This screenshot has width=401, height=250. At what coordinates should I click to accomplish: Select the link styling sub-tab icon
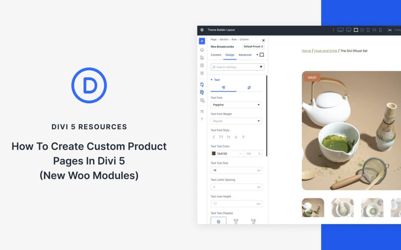[x=249, y=87]
